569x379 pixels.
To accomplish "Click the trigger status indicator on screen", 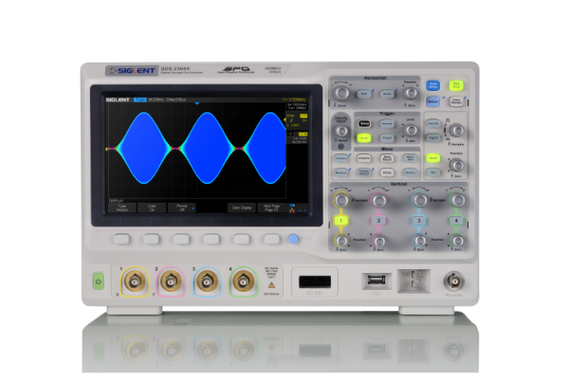I will point(139,99).
